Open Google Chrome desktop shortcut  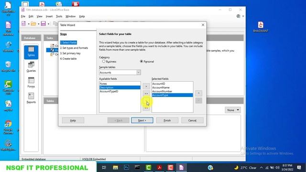coord(8,127)
